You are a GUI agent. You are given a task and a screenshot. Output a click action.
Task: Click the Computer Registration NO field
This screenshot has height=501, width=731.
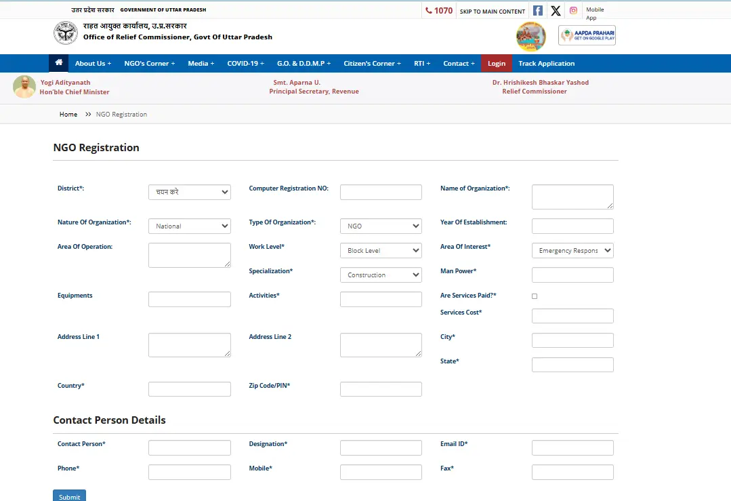click(x=381, y=192)
